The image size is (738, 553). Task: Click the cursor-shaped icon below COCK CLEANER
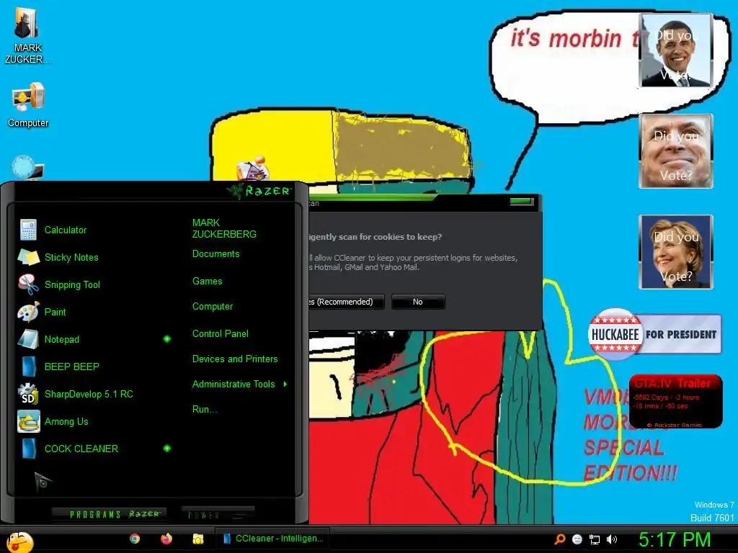coord(43,482)
